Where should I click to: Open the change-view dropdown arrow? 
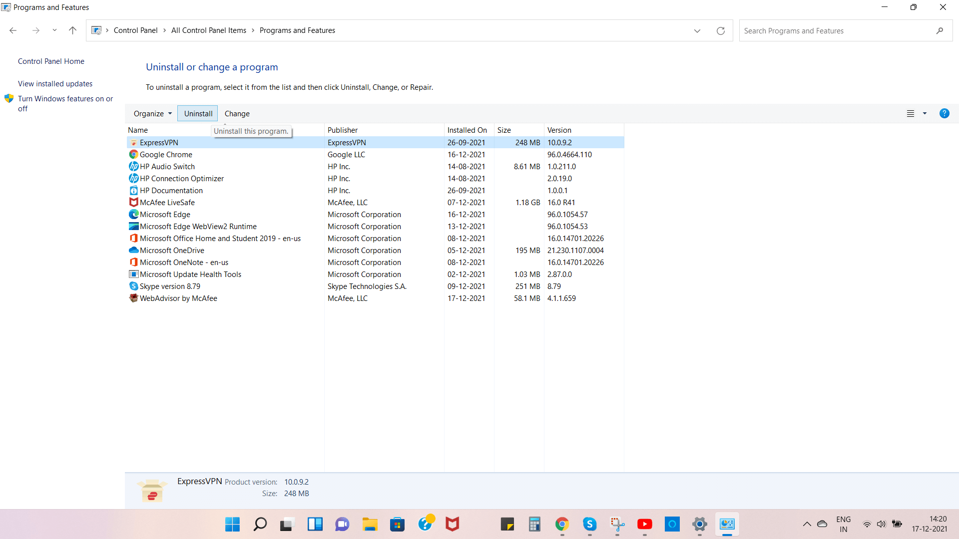(x=925, y=113)
